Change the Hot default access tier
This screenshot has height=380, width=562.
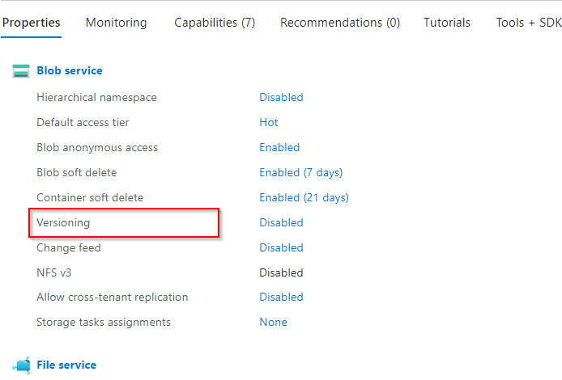pyautogui.click(x=269, y=123)
